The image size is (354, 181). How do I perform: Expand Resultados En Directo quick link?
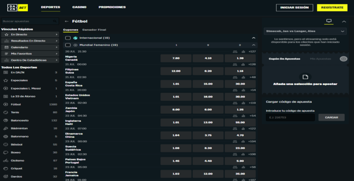[x=30, y=41]
